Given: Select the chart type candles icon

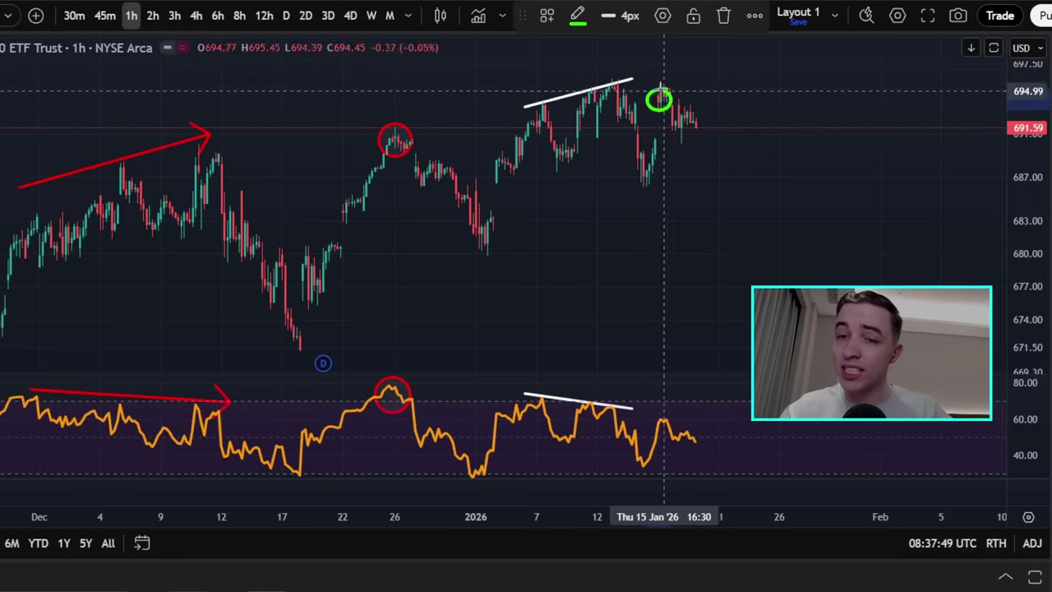Looking at the screenshot, I should [440, 15].
